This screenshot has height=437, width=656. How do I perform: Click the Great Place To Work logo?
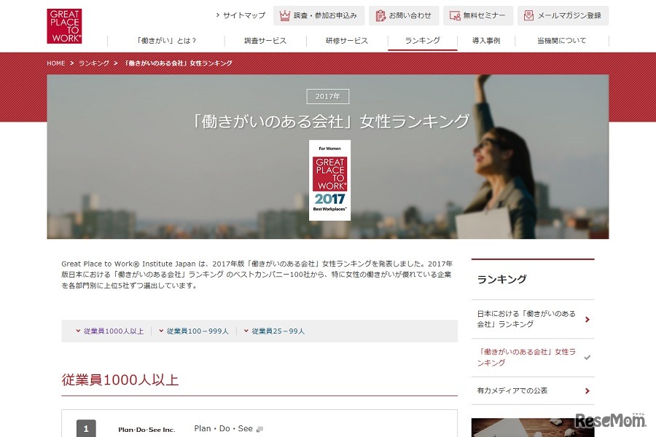point(64,26)
